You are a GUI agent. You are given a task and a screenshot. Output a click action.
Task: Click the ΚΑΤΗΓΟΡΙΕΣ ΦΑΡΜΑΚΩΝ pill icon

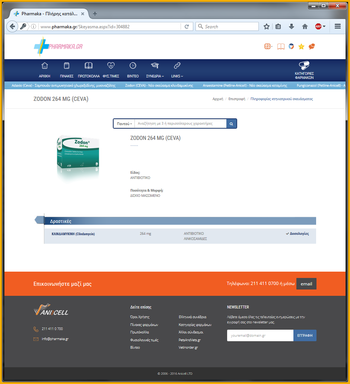(x=304, y=66)
